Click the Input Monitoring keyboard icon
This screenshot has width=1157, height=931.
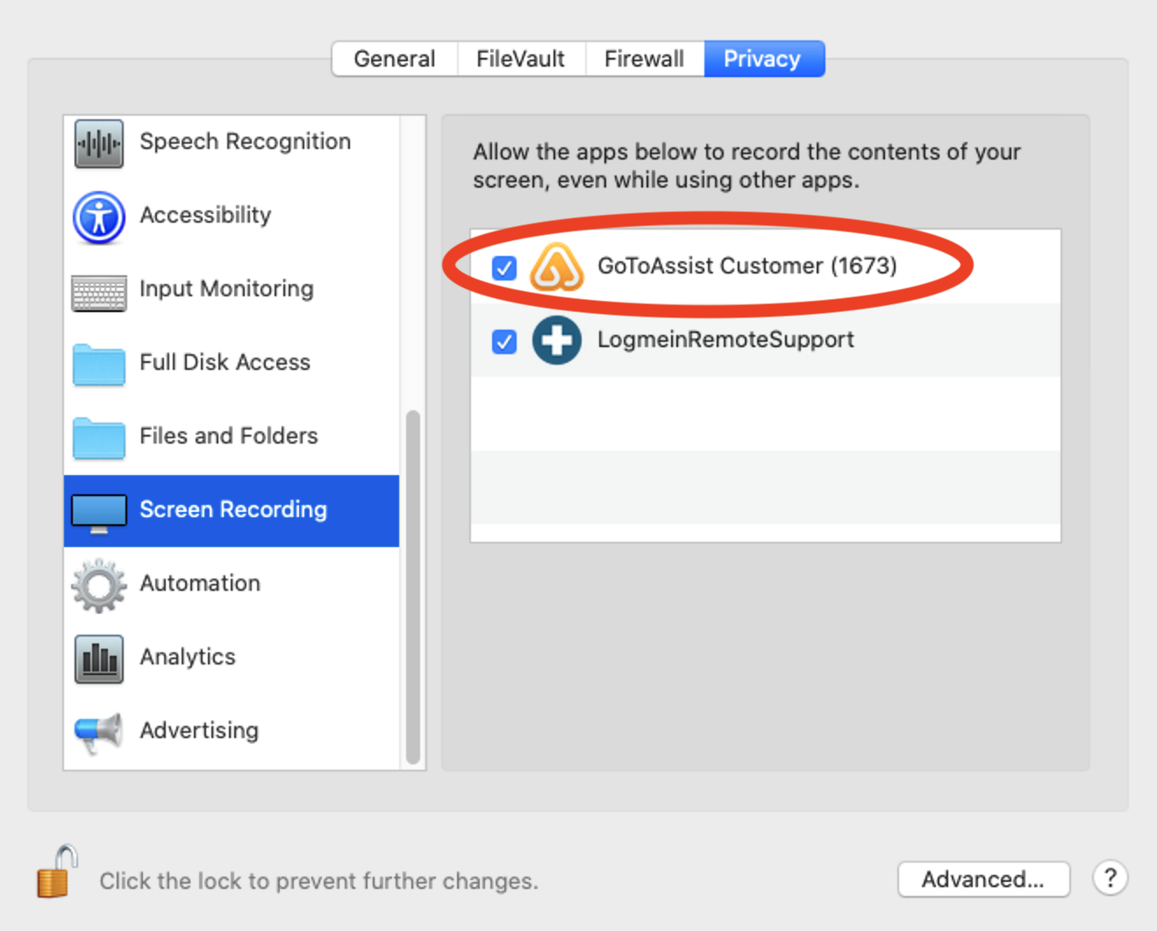point(98,294)
